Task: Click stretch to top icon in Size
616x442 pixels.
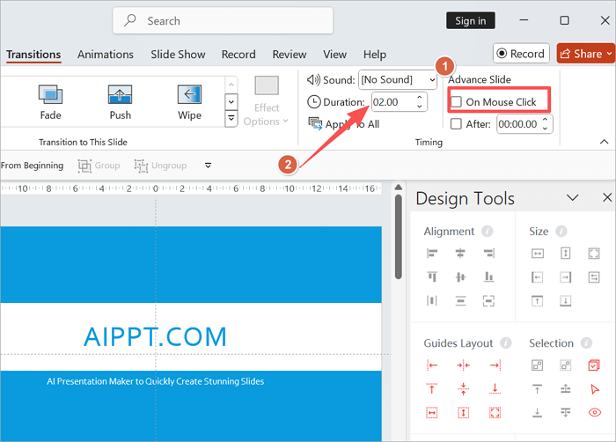Action: [x=538, y=301]
